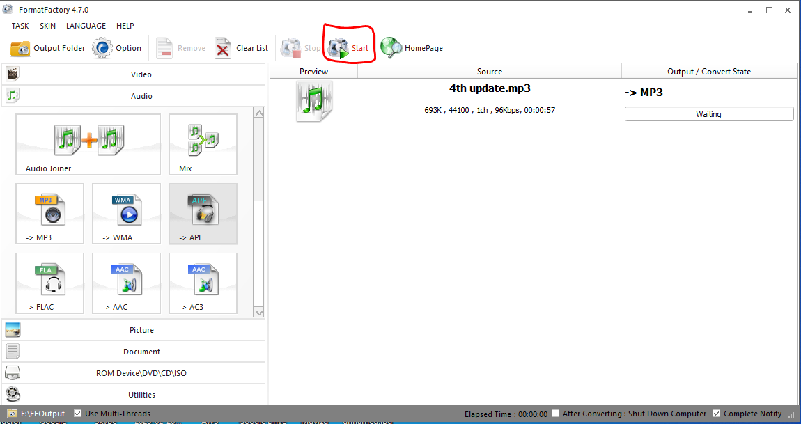Screen dimensions: 801x424
Task: Click the file info 693K, 44100 text
Action: [490, 110]
